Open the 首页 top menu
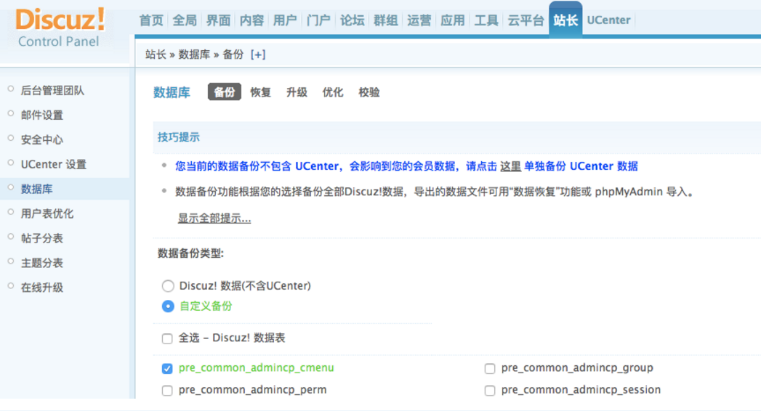 (x=151, y=20)
